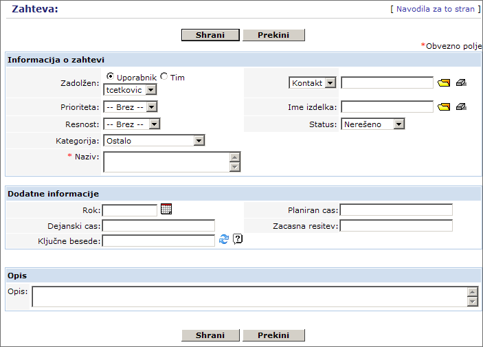Image resolution: width=483 pixels, height=347 pixels.
Task: Open the Status dropdown showing Nerešeno
Action: tap(398, 124)
